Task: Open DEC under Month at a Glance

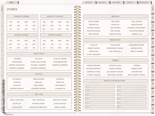Action: click(x=68, y=29)
